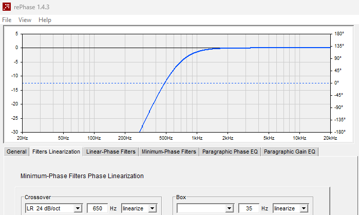Click the crossover frequency field showing 650
Image resolution: width=359 pixels, height=215 pixels.
click(97, 208)
